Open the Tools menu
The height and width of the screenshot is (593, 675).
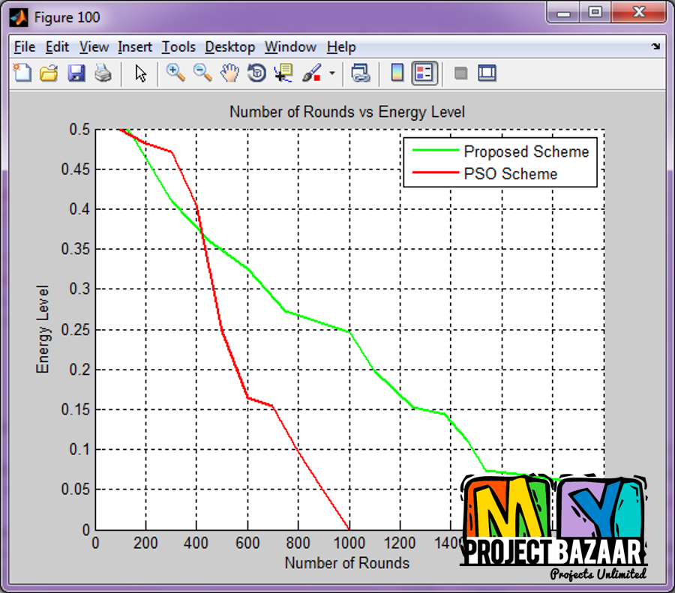point(178,47)
